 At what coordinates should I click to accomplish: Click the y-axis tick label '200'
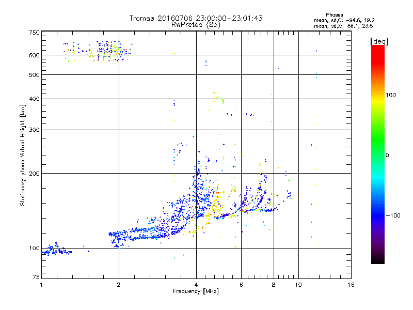[x=34, y=174]
